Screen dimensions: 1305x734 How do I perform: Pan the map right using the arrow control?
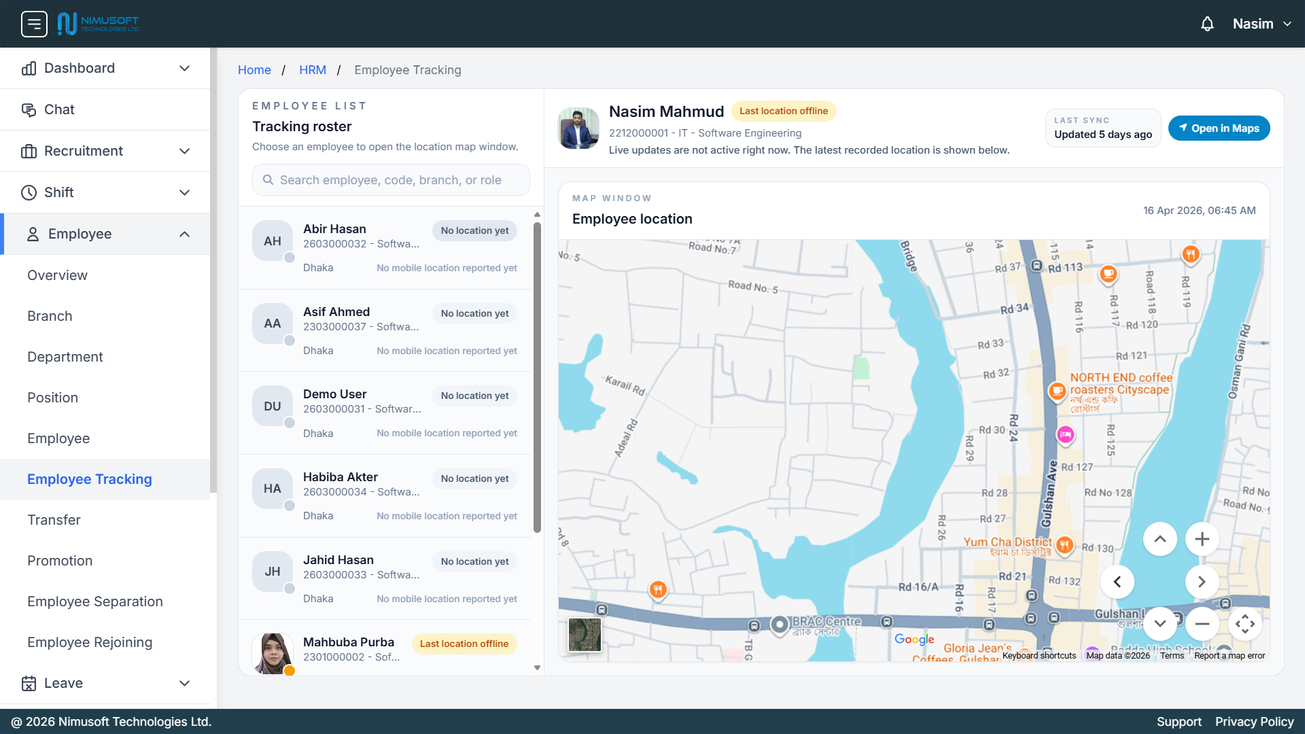1202,582
